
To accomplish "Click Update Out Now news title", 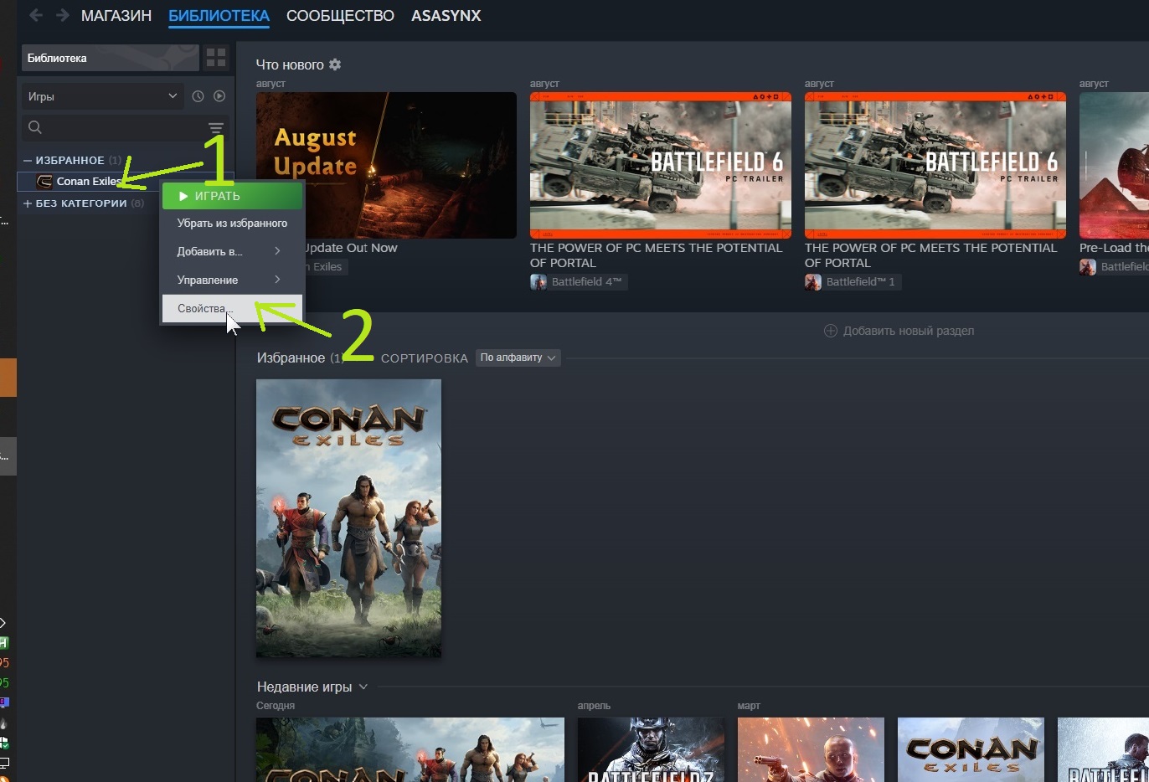I will [350, 248].
